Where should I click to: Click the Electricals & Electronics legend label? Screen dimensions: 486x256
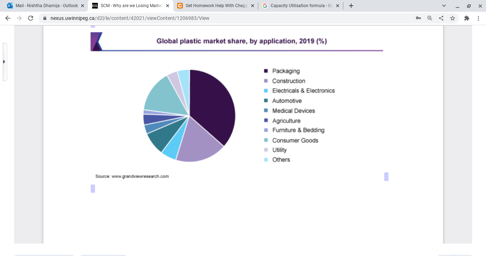(x=303, y=91)
